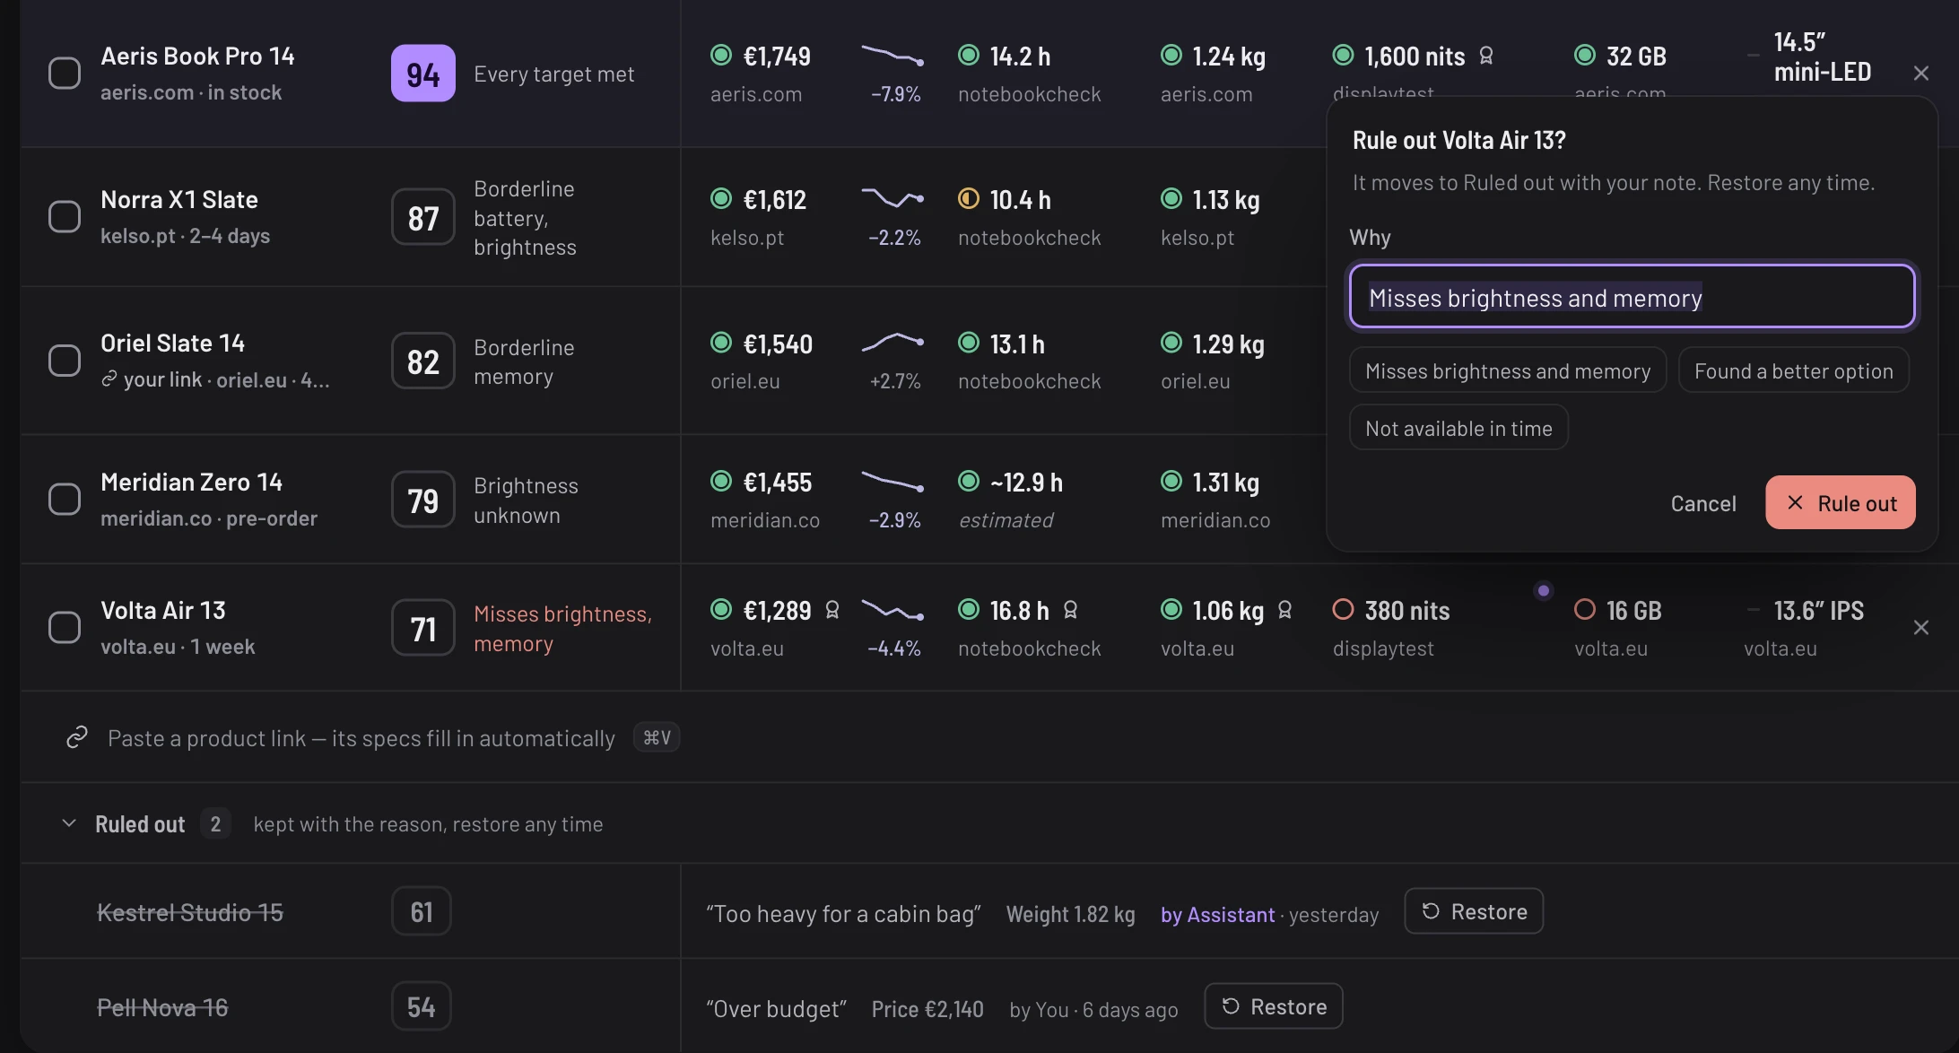Click the award badge next to 1,600 nits
The image size is (1959, 1053).
click(x=1486, y=56)
